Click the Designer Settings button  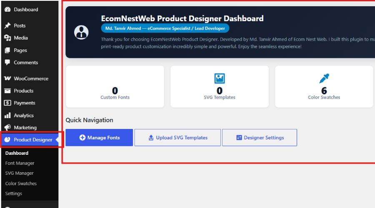(260, 138)
